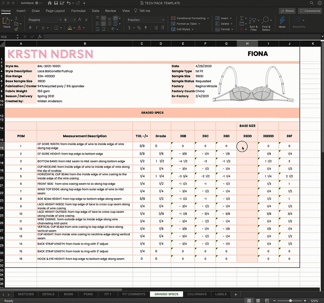324x303 pixels.
Task: Undo the last action
Action: (69, 3)
